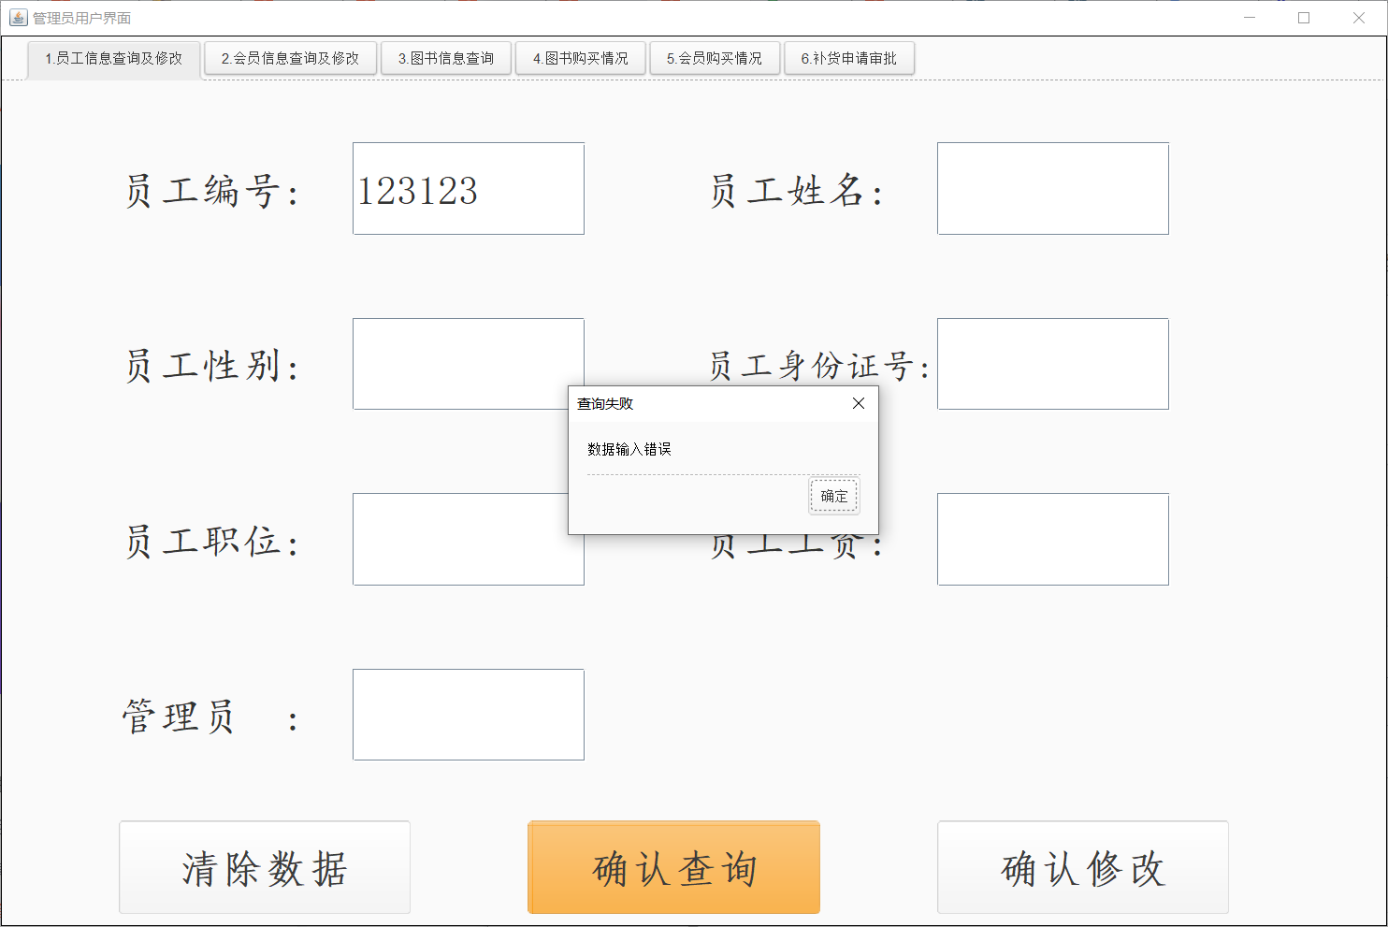1388x927 pixels.
Task: Click the 数据输入错误 message text
Action: pyautogui.click(x=629, y=449)
